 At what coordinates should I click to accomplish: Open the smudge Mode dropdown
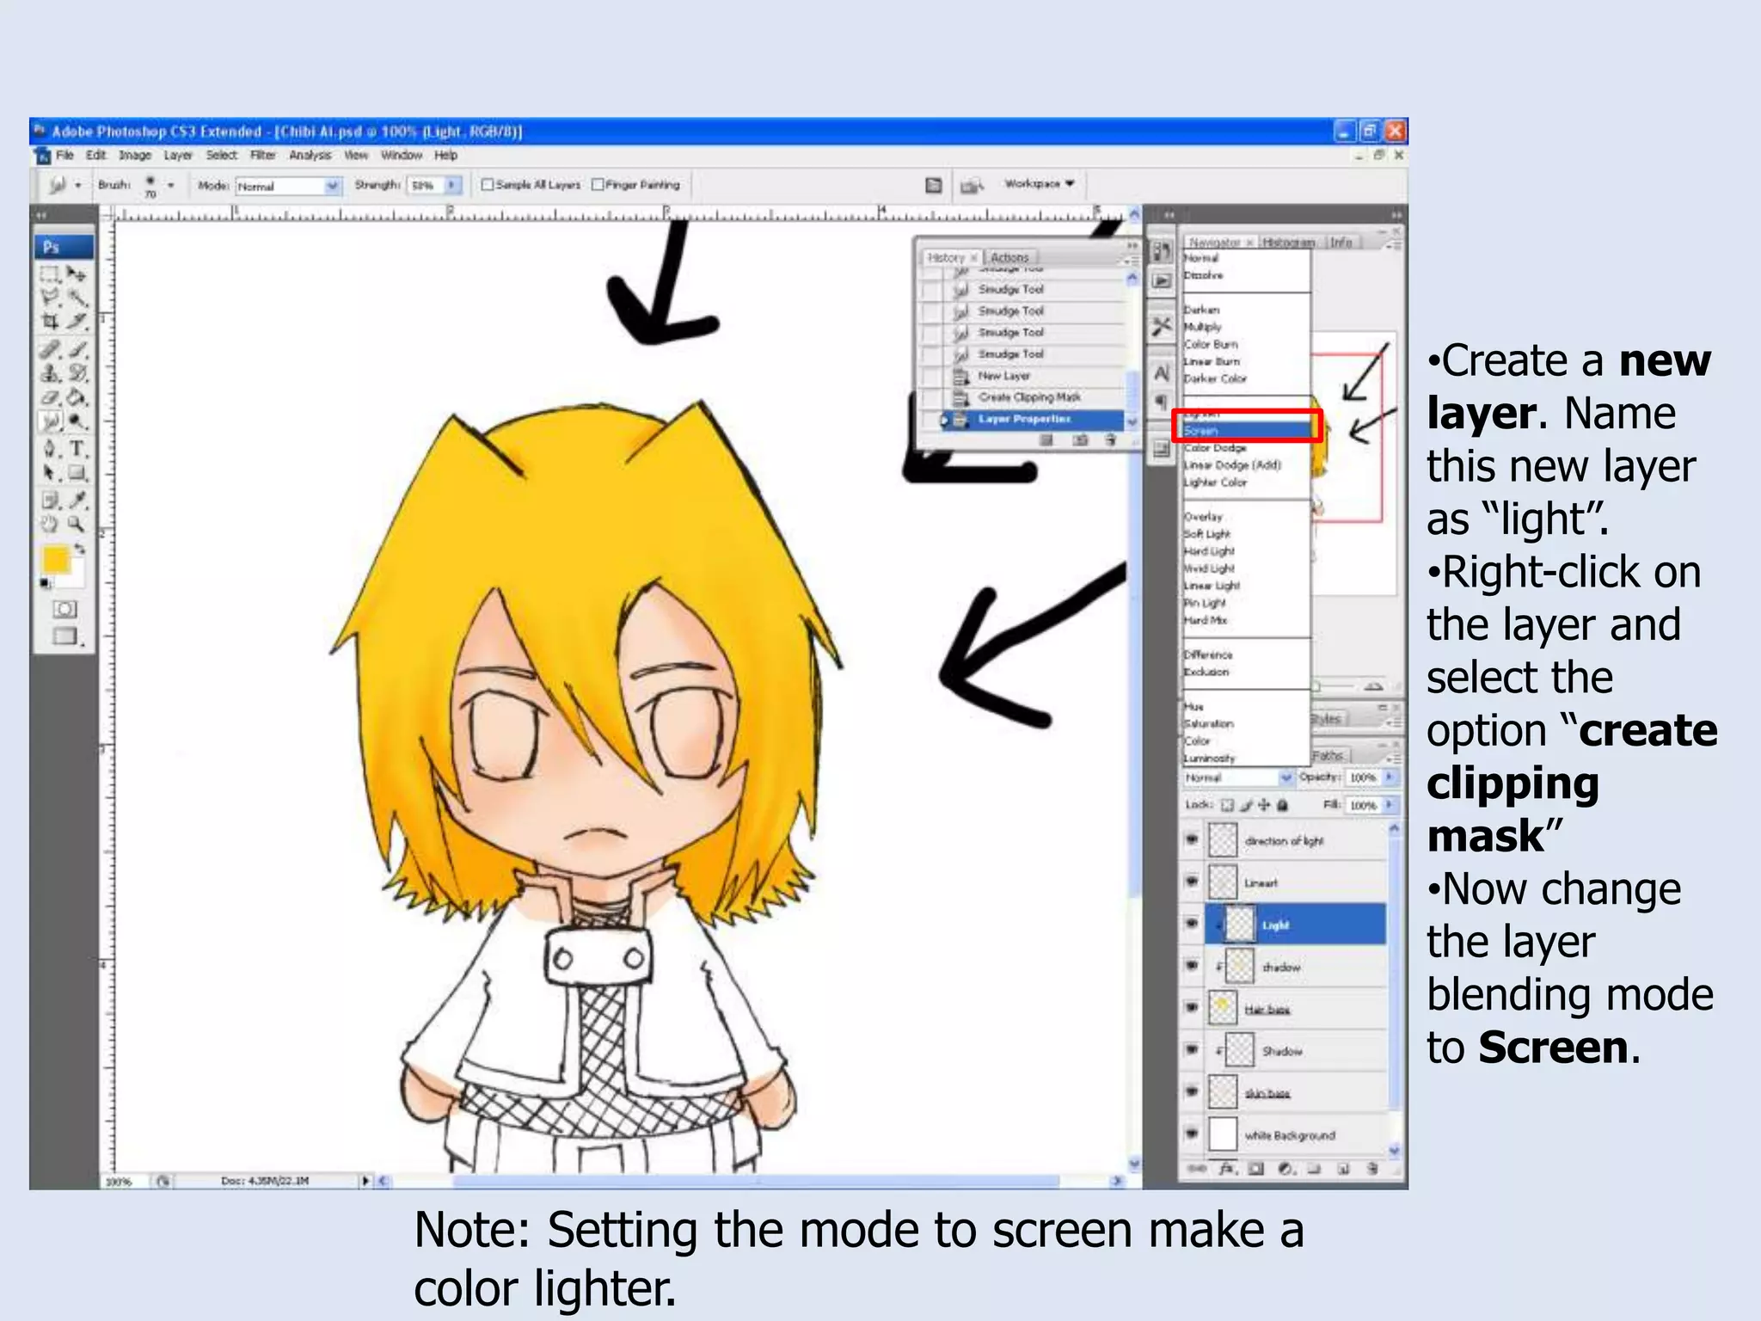288,186
